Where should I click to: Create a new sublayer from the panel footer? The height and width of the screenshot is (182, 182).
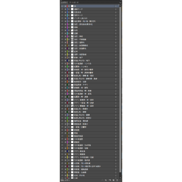pos(110,180)
